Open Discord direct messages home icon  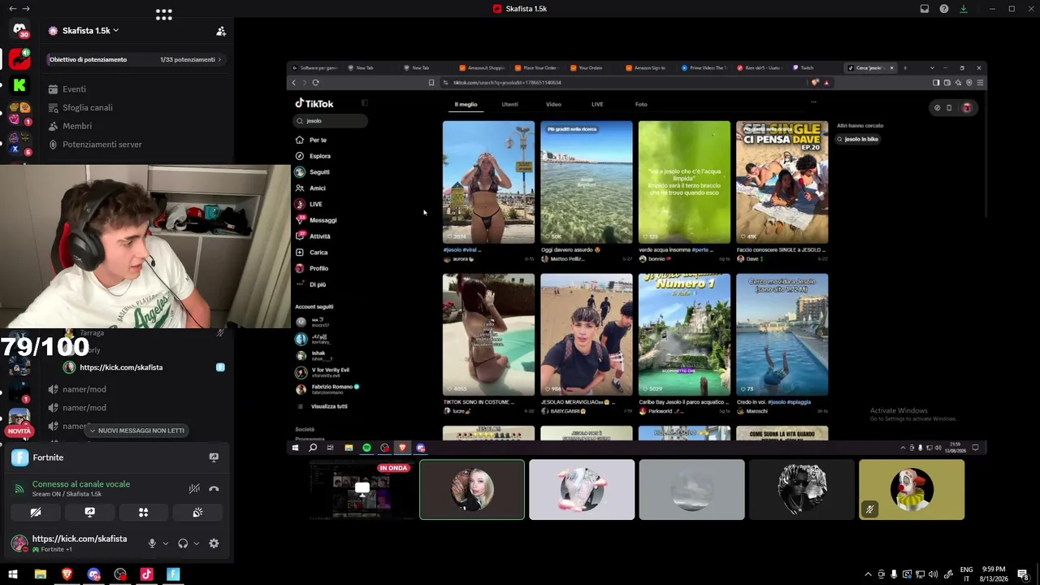[19, 30]
